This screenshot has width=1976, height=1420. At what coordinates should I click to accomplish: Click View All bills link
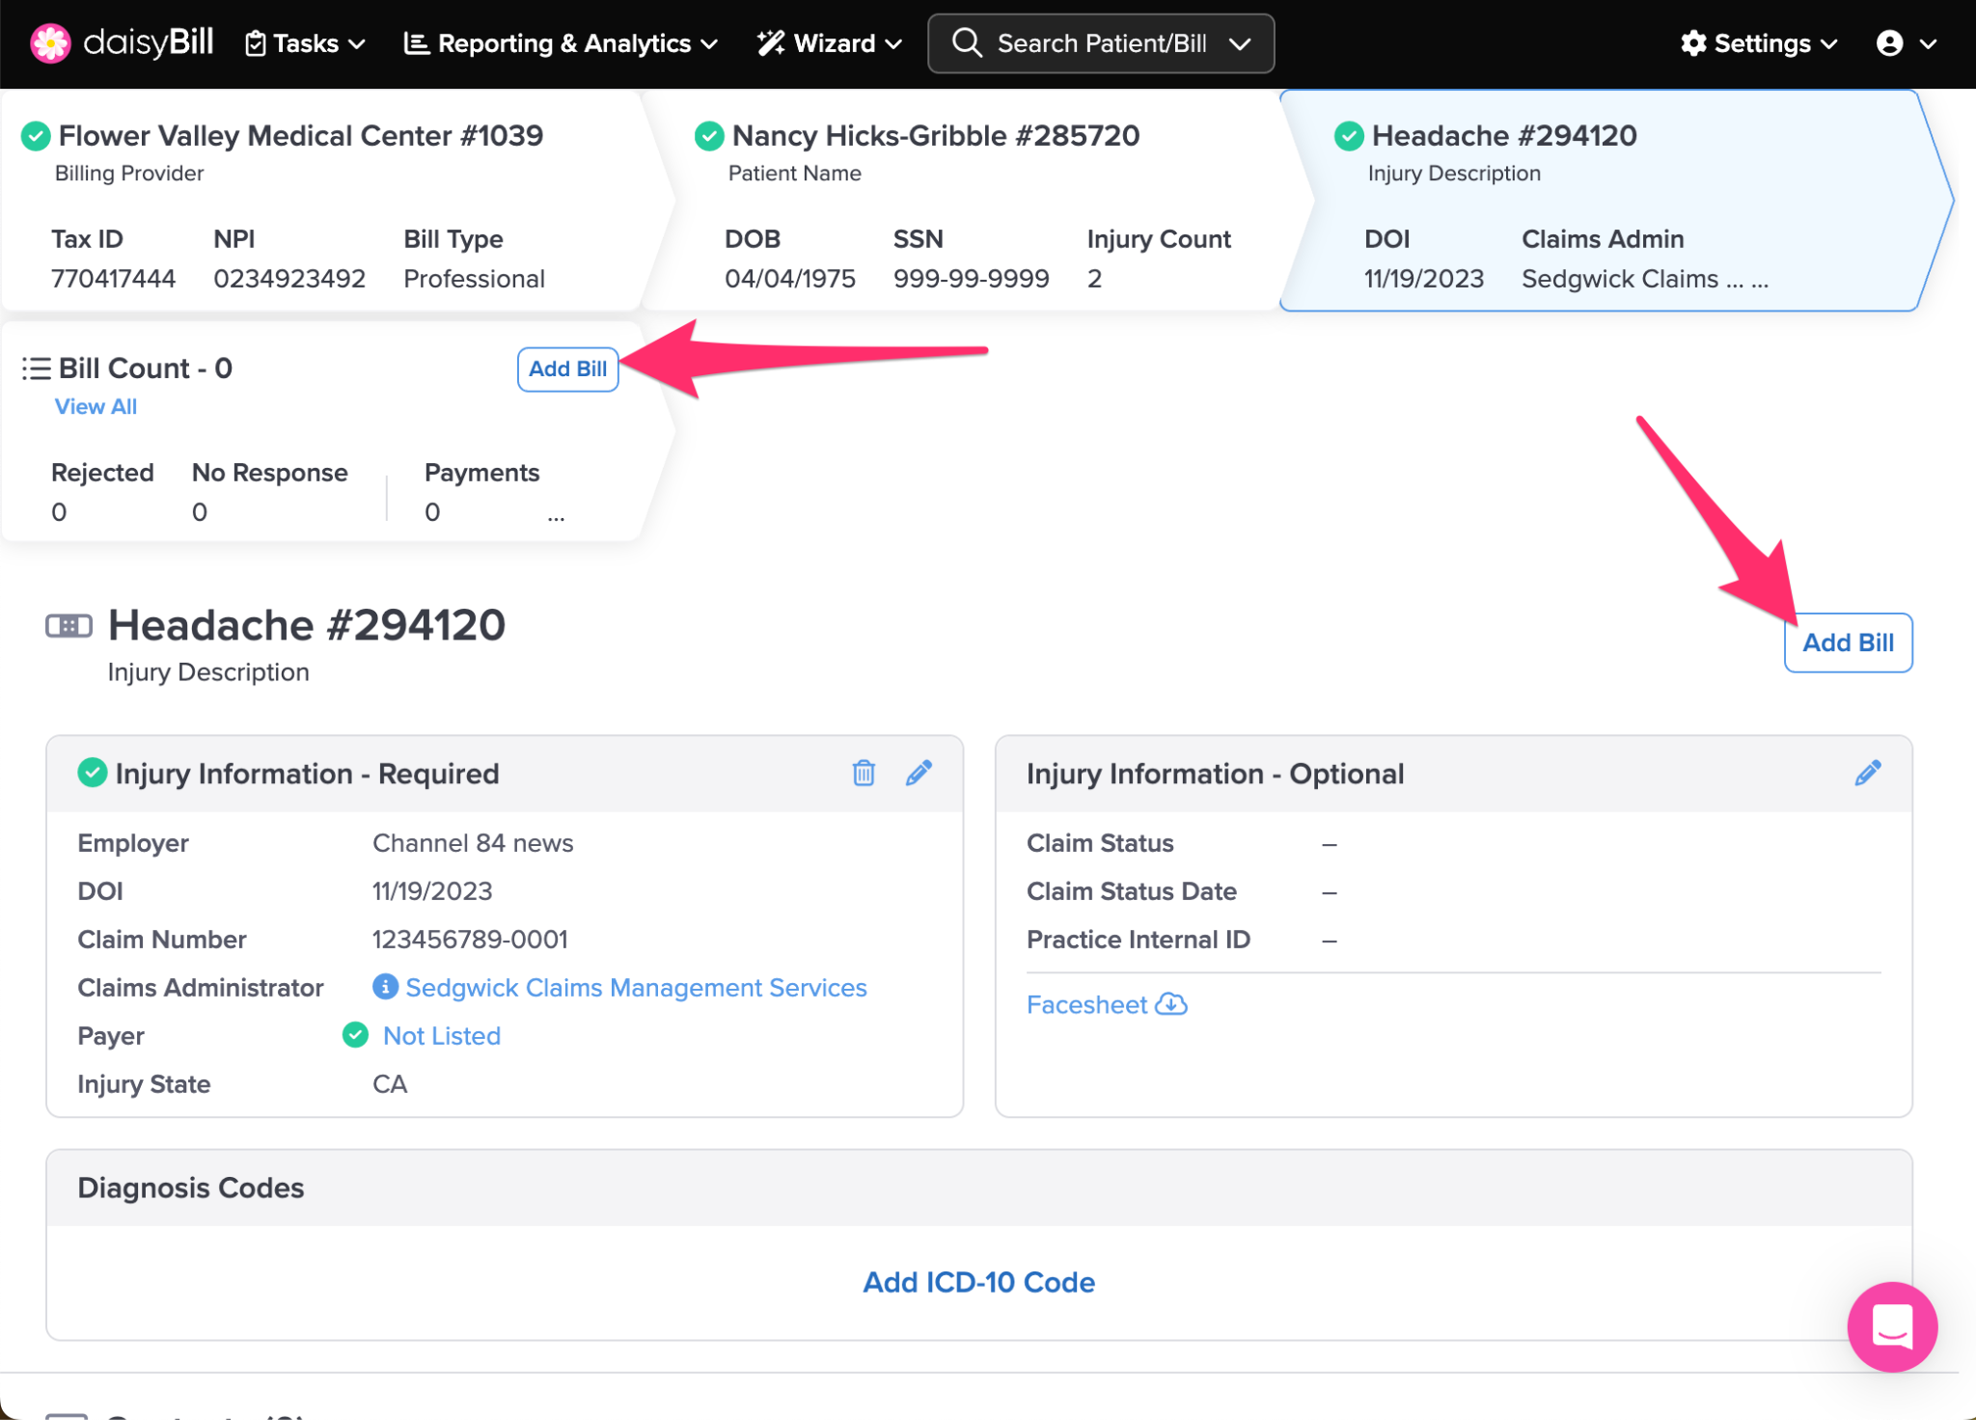[96, 406]
